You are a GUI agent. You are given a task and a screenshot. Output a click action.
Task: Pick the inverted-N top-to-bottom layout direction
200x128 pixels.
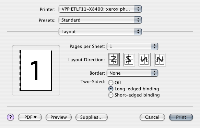[144, 60]
